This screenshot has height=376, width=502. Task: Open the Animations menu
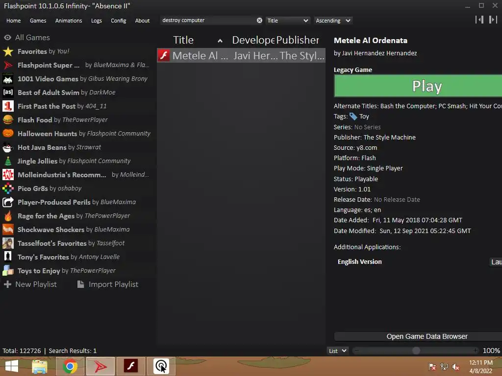pos(69,21)
